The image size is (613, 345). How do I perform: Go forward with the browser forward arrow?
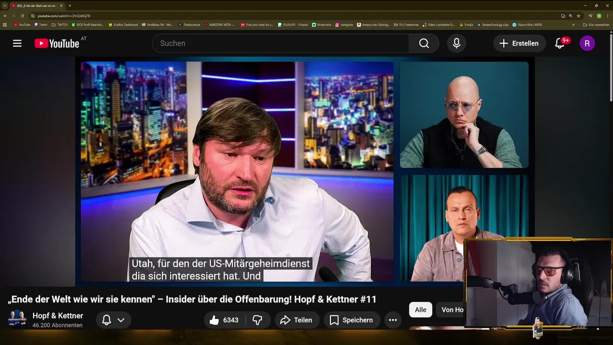pos(13,16)
